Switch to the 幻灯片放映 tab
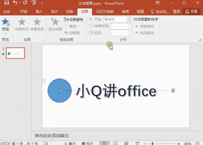 [105, 12]
